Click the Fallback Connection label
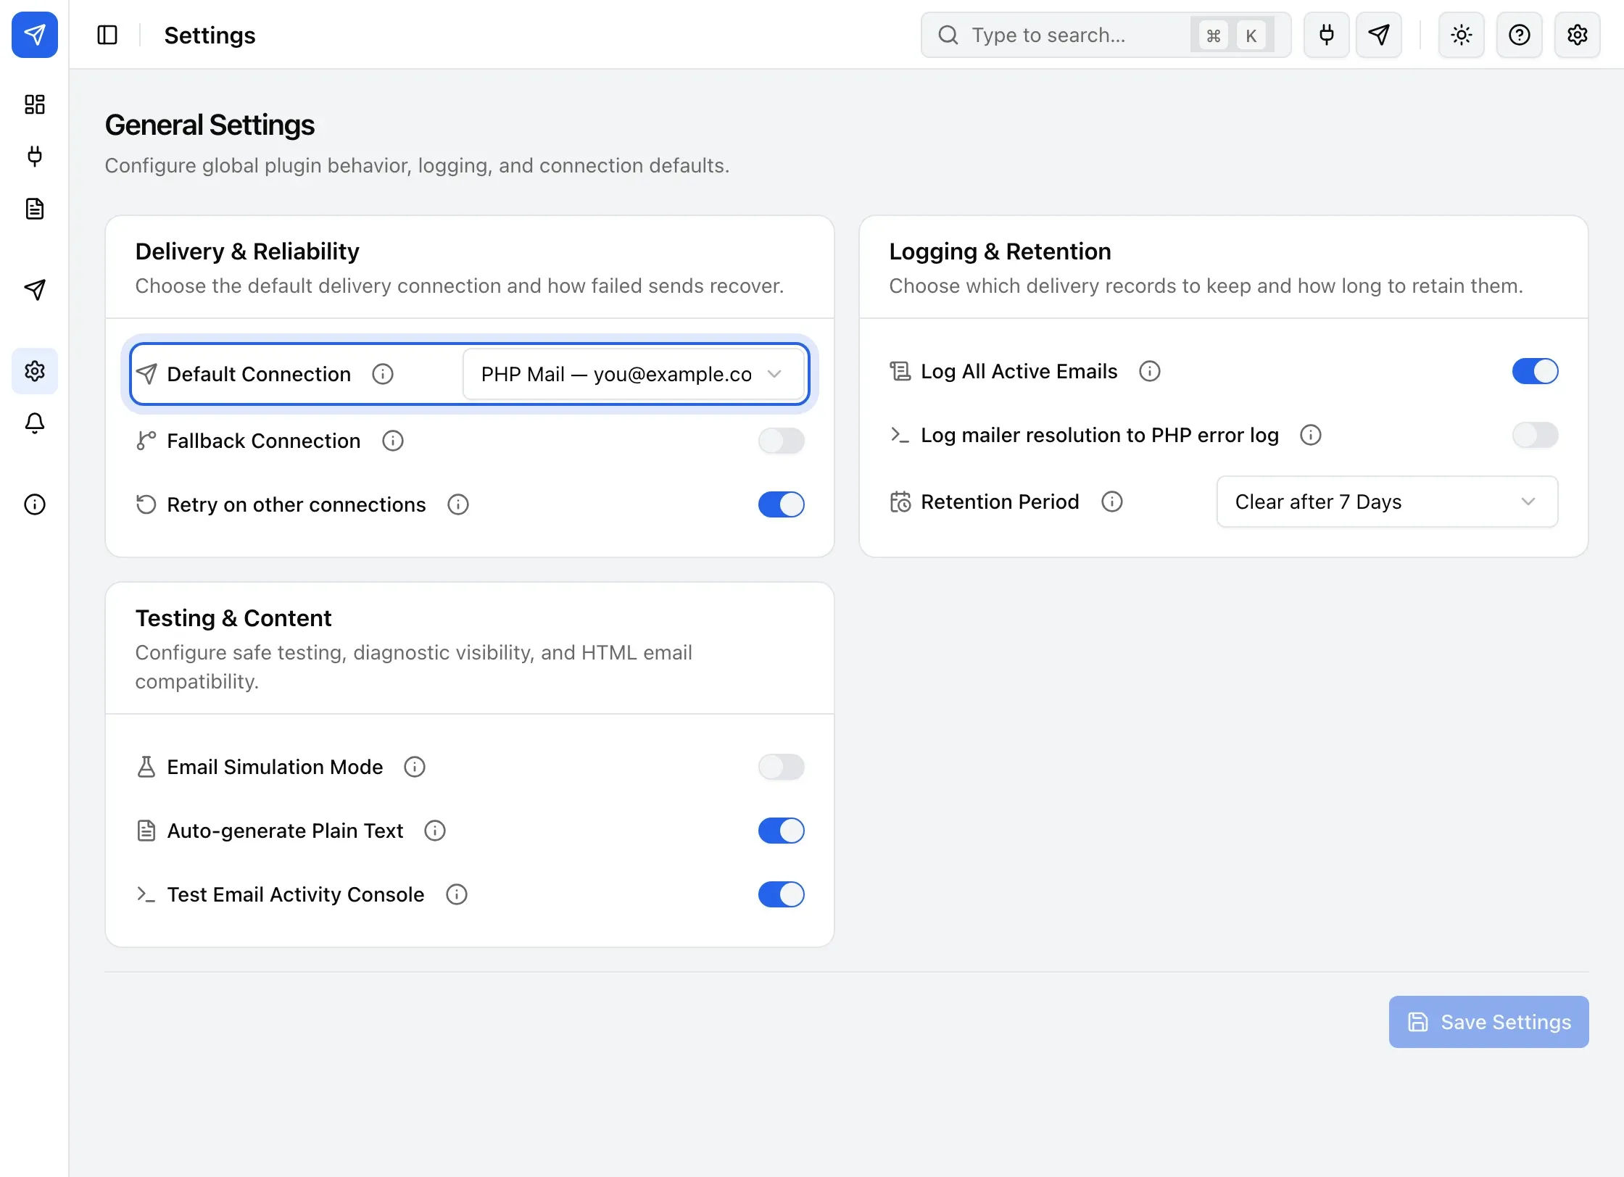The image size is (1624, 1177). tap(264, 441)
